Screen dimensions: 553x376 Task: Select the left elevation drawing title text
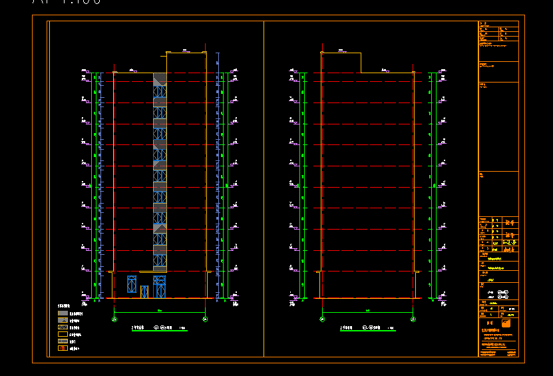point(158,327)
